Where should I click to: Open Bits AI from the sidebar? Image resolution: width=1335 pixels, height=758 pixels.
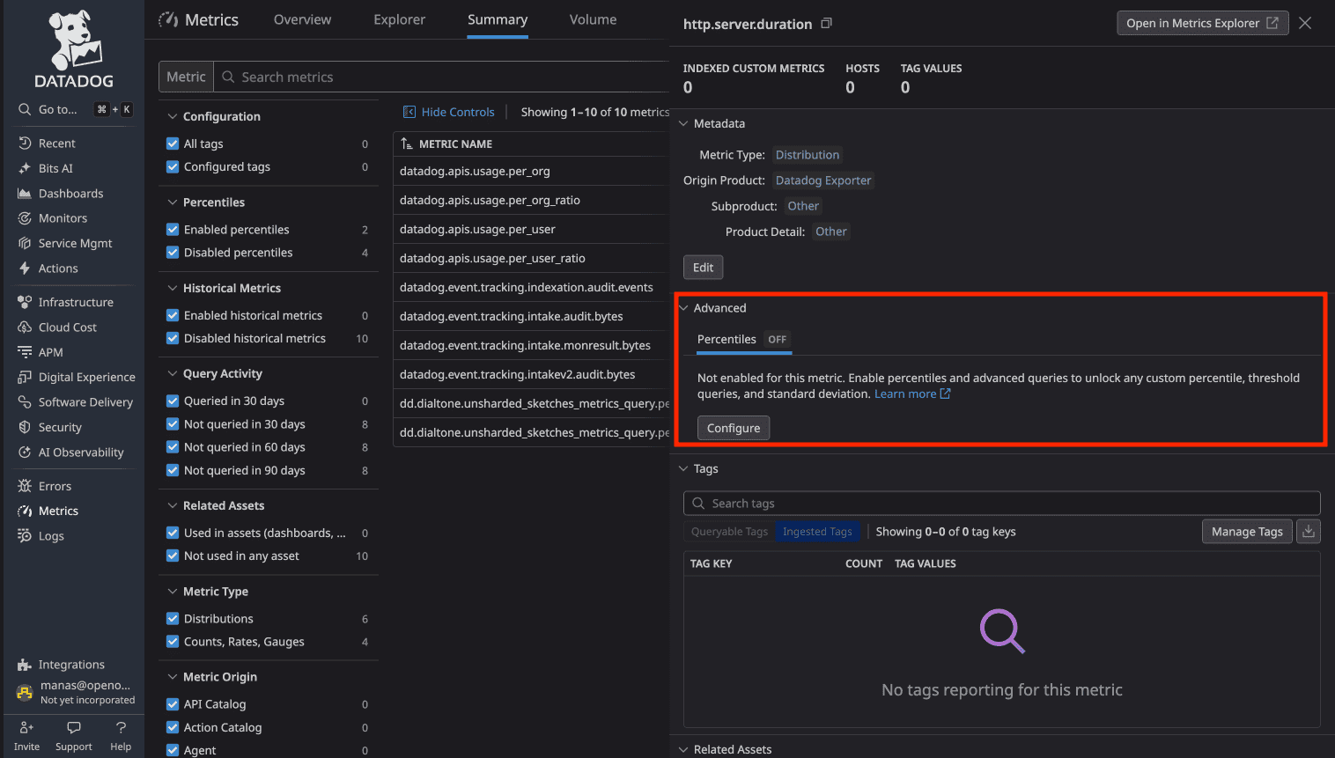tap(55, 167)
